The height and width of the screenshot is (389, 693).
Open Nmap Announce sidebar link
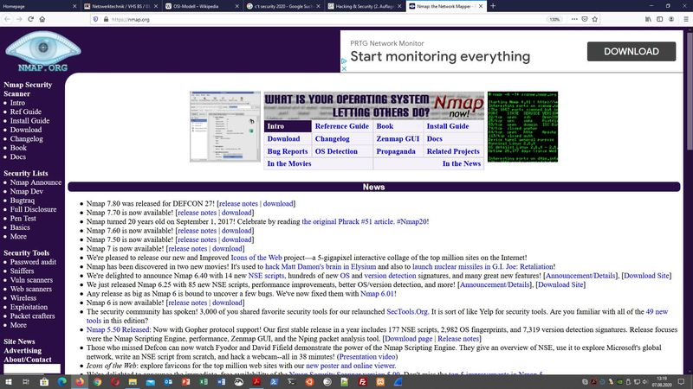(x=36, y=182)
